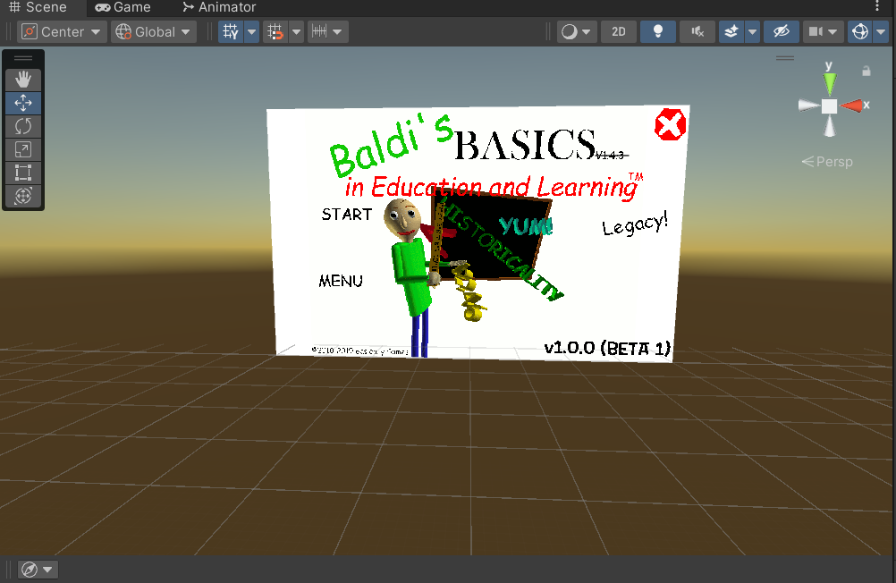Click the BASICS title text
Screen dimensions: 896x583
(525, 145)
